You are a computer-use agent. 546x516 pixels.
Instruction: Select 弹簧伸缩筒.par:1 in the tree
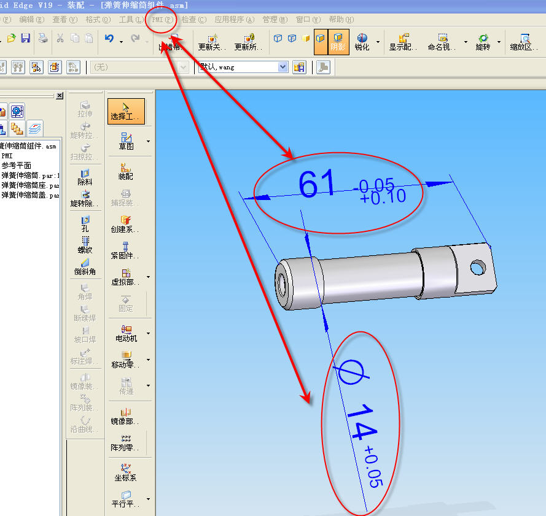pyautogui.click(x=30, y=175)
